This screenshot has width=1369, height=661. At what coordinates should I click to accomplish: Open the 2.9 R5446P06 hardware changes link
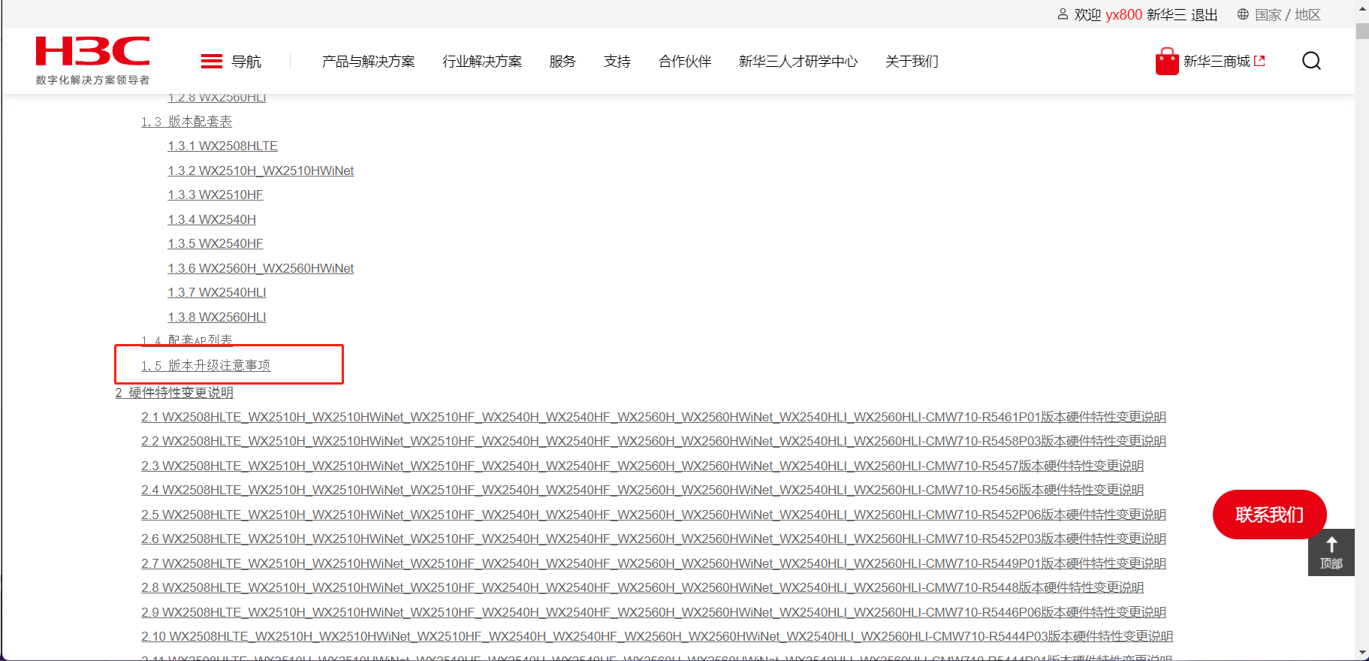point(653,612)
